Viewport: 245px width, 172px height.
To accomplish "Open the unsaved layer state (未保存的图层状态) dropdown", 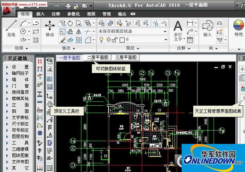I will [x=132, y=32].
